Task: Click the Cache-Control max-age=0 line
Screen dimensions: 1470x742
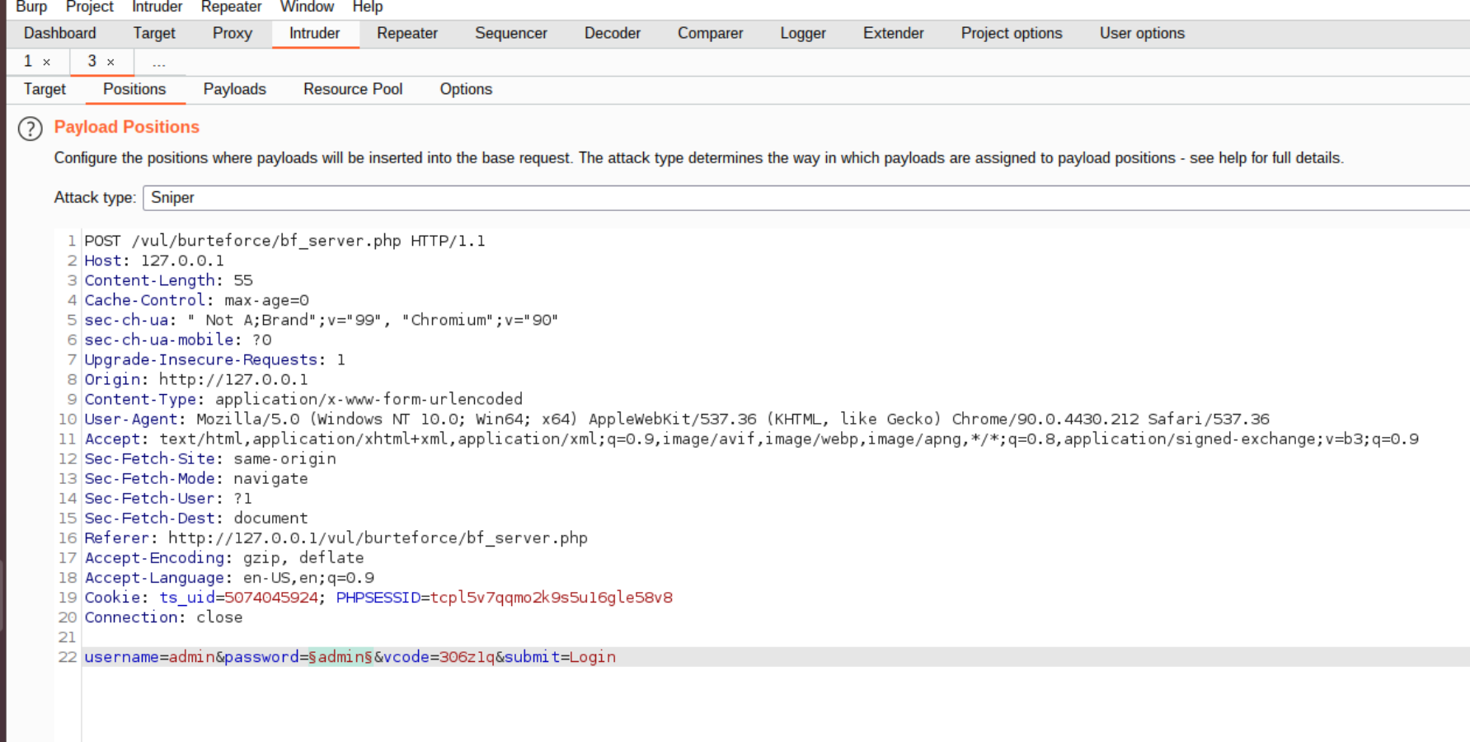Action: point(197,300)
